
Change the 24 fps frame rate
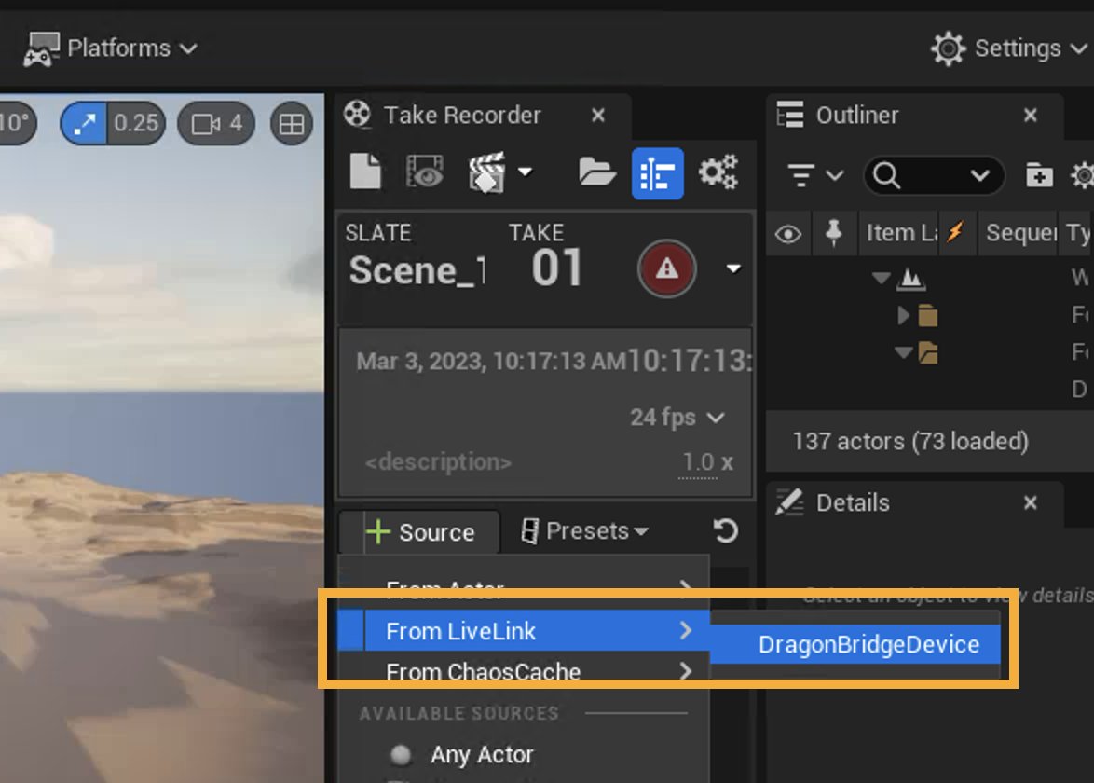coord(677,418)
